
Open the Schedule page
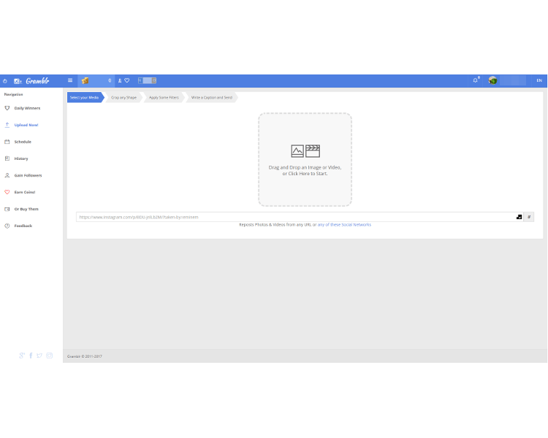23,142
